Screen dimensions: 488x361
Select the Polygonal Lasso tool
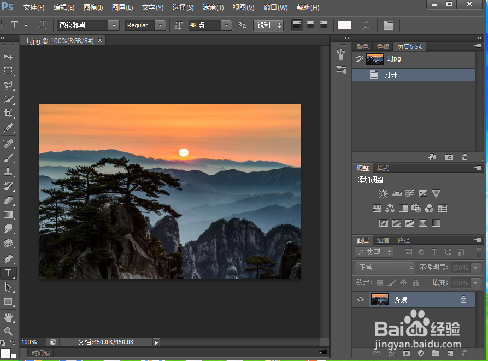tap(8, 85)
